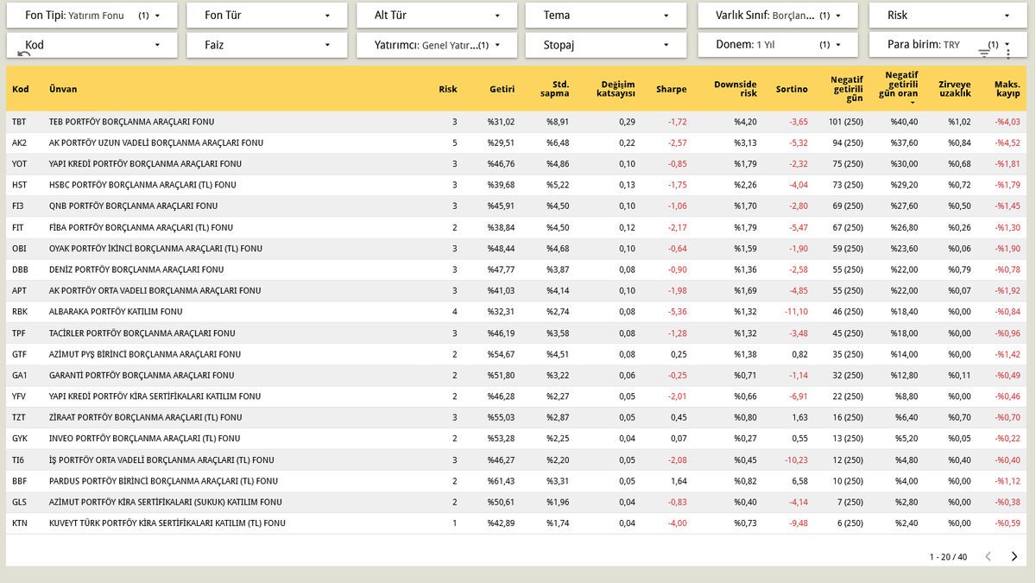
Task: Sort by Downside risk column header
Action: 736,89
